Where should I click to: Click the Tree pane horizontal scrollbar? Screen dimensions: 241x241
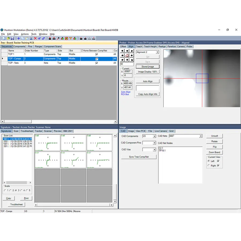pos(59,121)
